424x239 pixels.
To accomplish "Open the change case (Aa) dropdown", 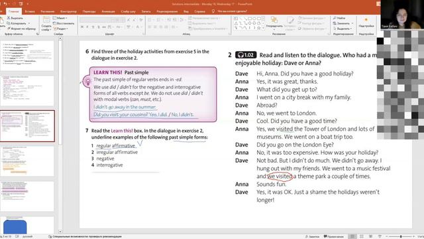I will (x=119, y=27).
